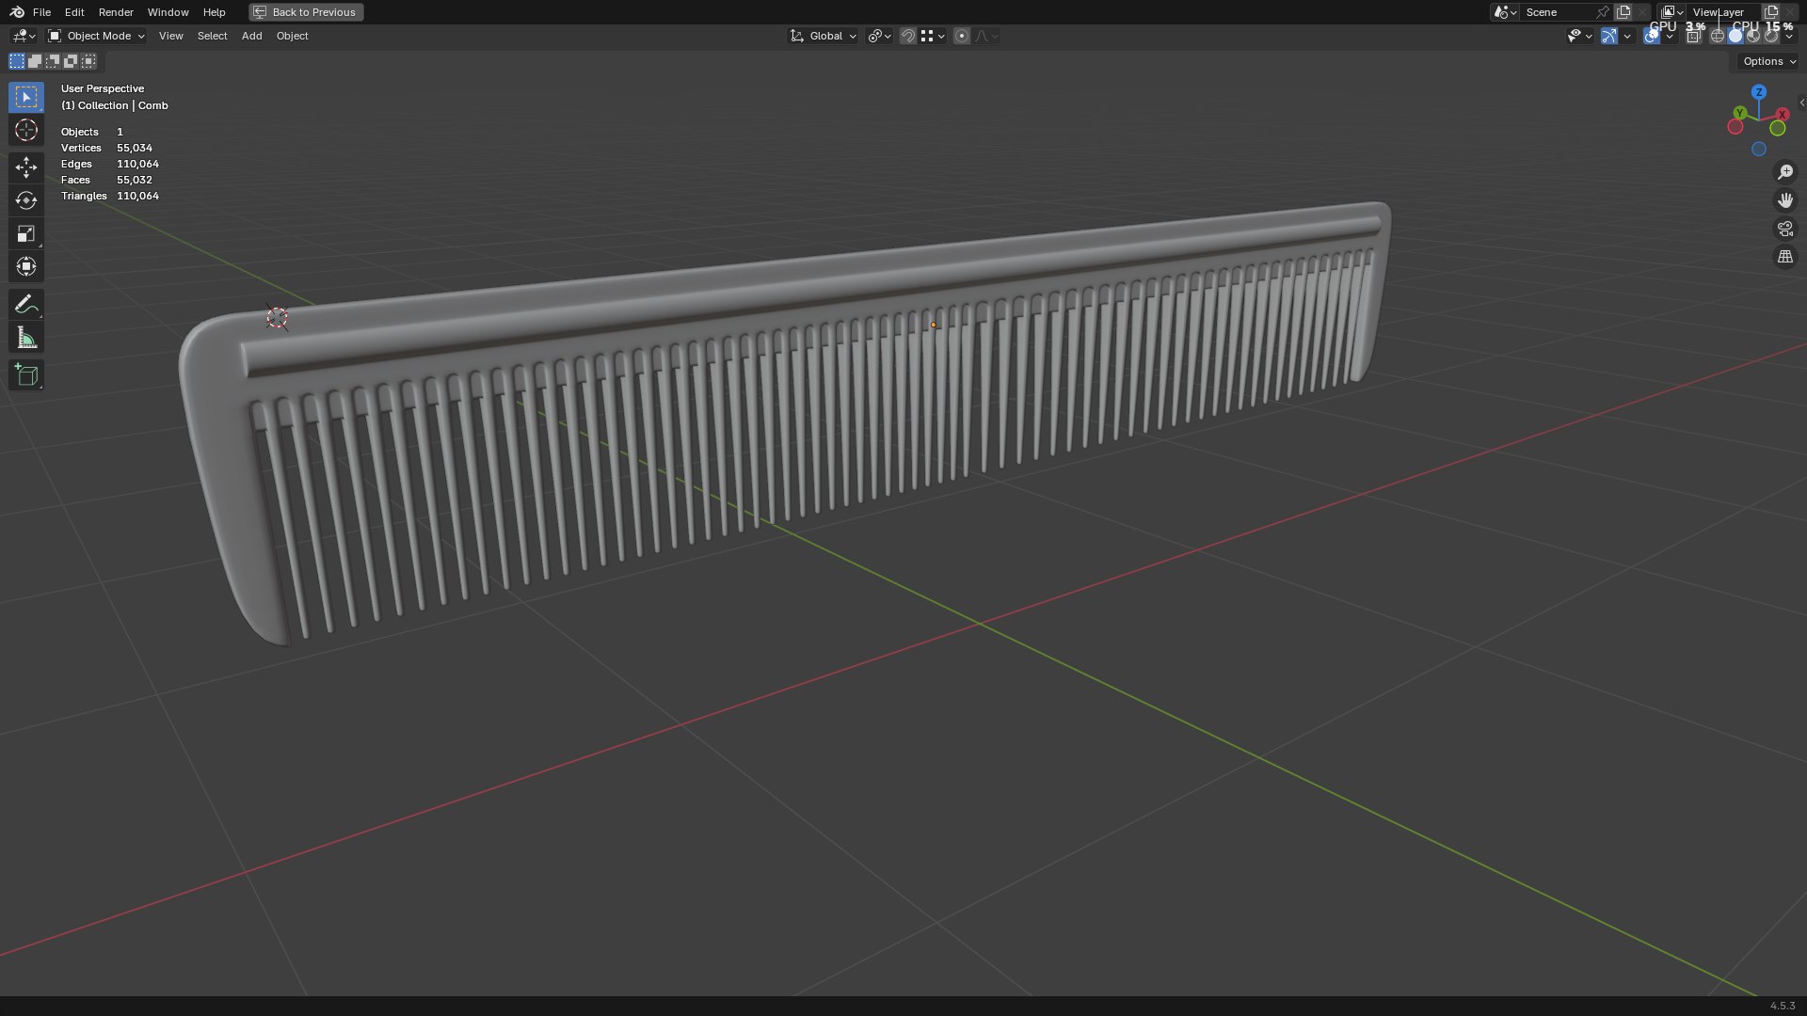The width and height of the screenshot is (1807, 1016).
Task: Switch to Rendered viewport shading
Action: 1771,36
